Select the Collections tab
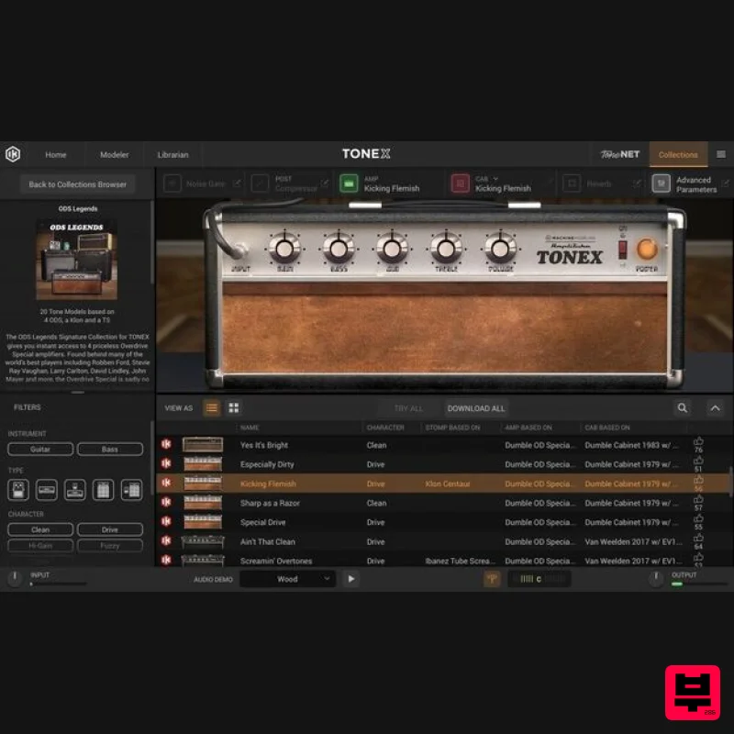The width and height of the screenshot is (734, 734). (x=678, y=154)
